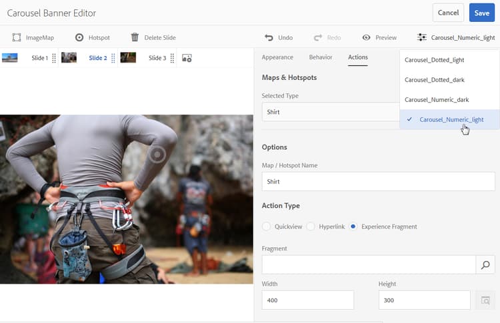Screen dimensions: 500x323
Task: Click the size preview icon beside Height
Action: (x=485, y=300)
